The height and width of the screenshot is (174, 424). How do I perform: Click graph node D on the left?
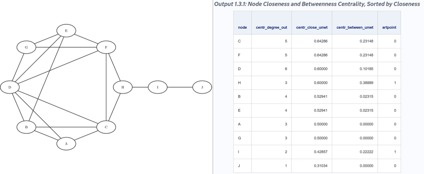pos(10,87)
